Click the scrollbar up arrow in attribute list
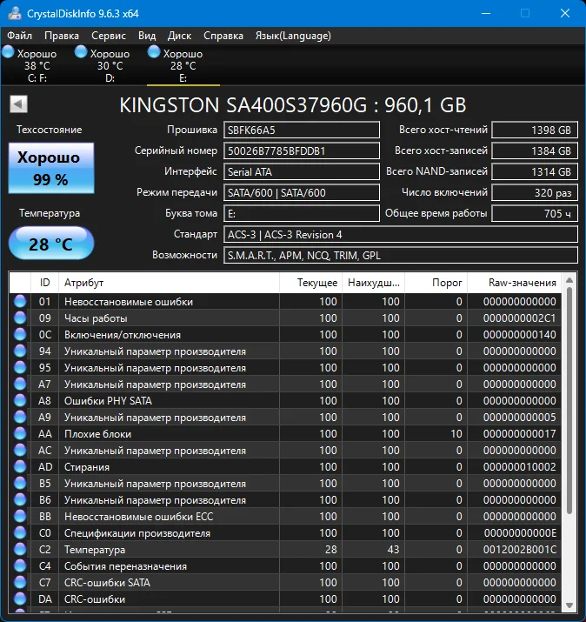The image size is (586, 622). coord(569,280)
